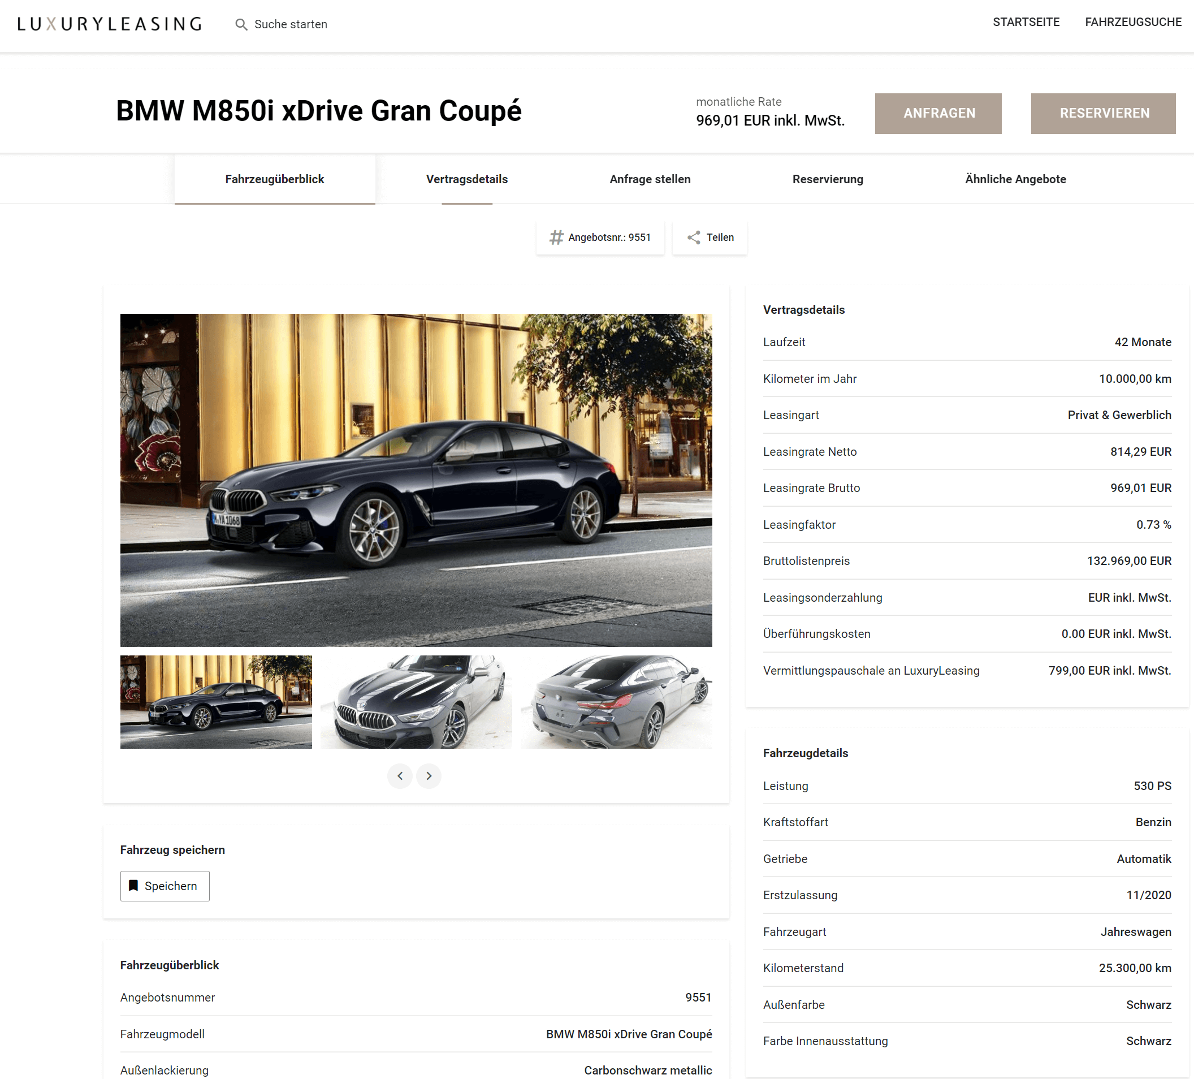Click the Überführungskosten value 0.00 EUR
The image size is (1194, 1079).
pos(1116,633)
